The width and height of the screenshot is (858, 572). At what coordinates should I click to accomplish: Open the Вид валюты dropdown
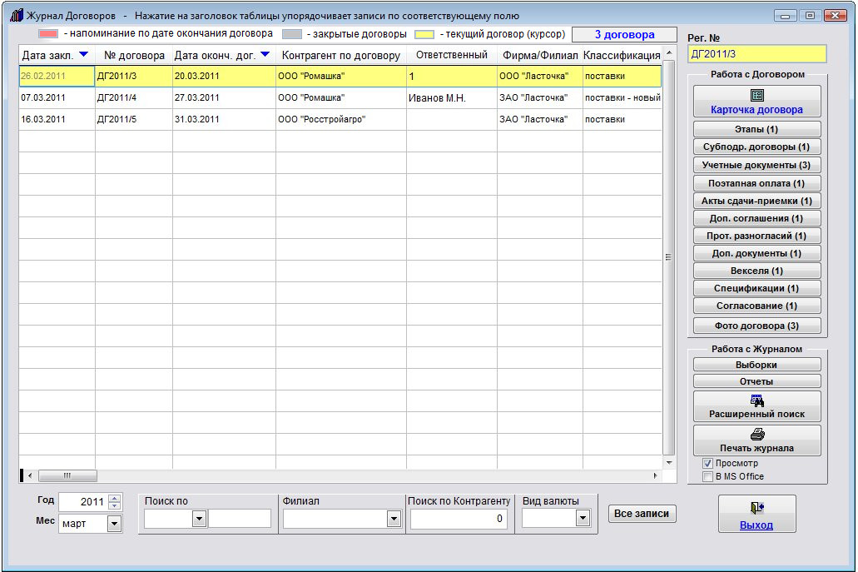pos(583,518)
